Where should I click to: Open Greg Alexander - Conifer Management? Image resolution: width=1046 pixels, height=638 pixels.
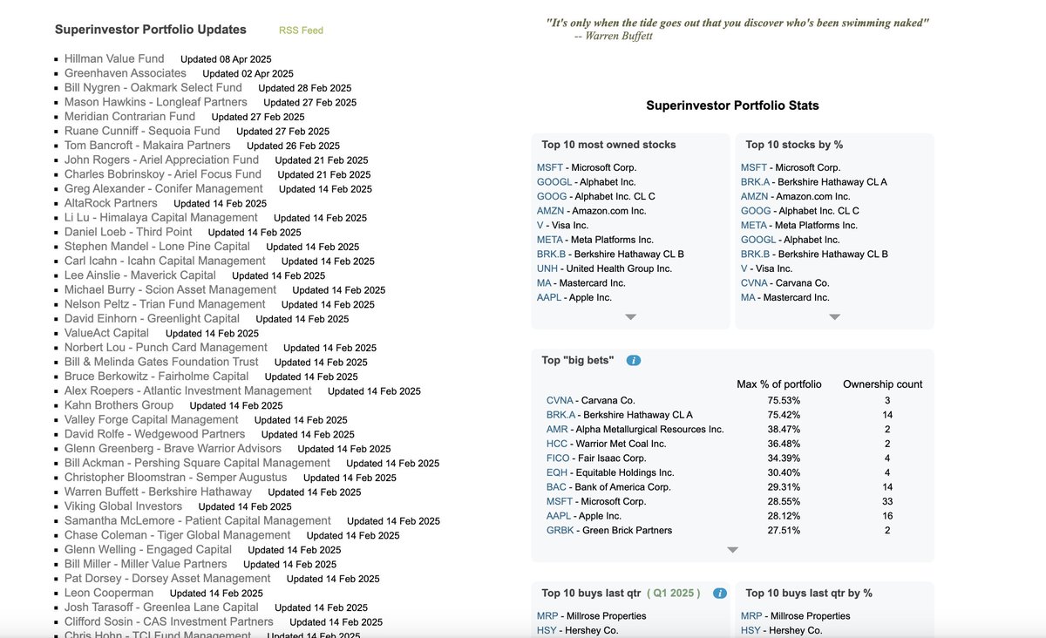(x=164, y=188)
